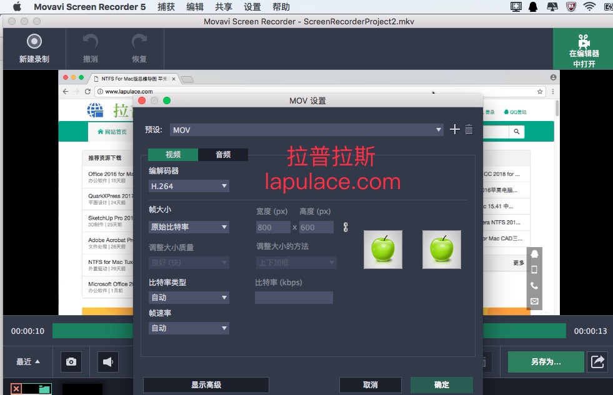
Task: Click the 显示高级 button
Action: tap(206, 385)
